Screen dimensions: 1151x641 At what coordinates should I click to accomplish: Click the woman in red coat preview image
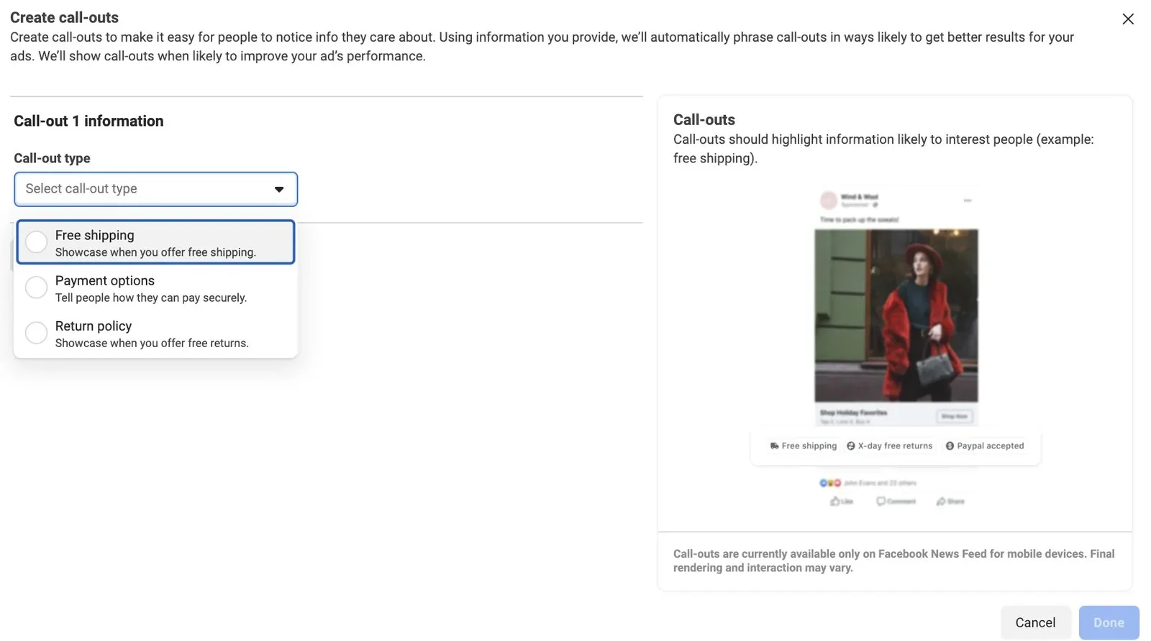pos(896,315)
